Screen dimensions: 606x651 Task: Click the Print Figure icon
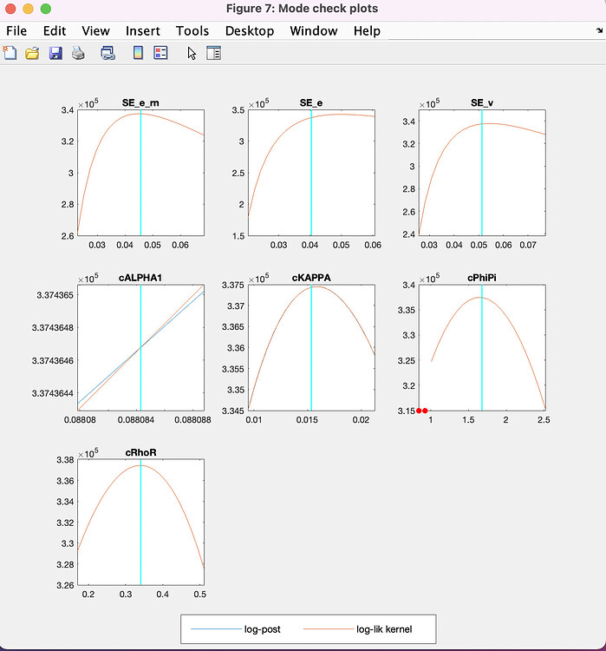[x=78, y=53]
